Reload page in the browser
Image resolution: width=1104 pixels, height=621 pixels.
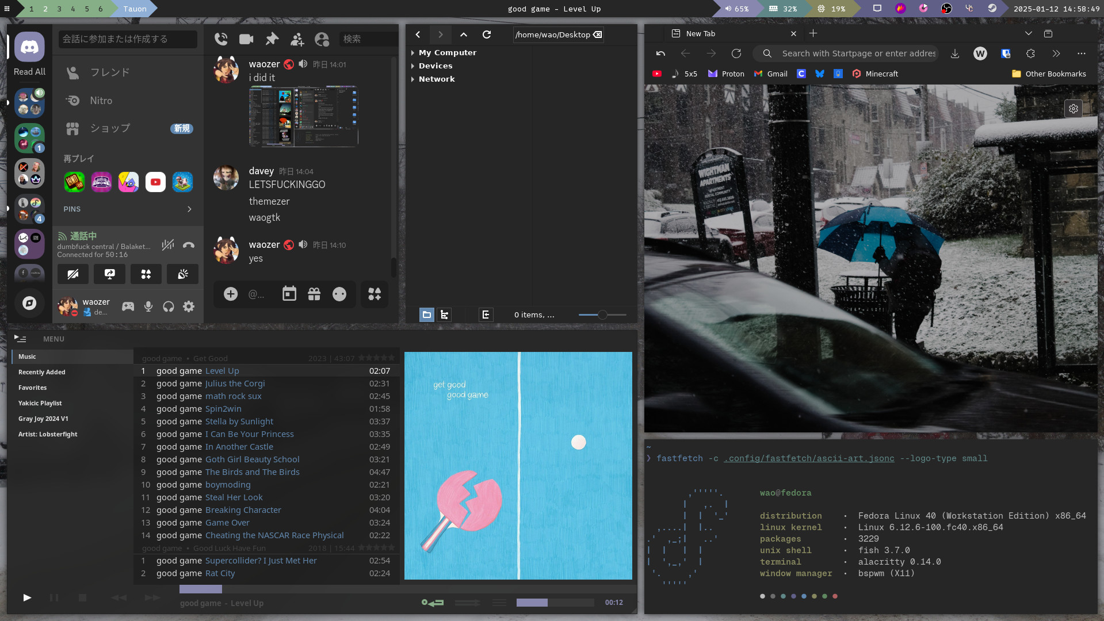coord(736,53)
